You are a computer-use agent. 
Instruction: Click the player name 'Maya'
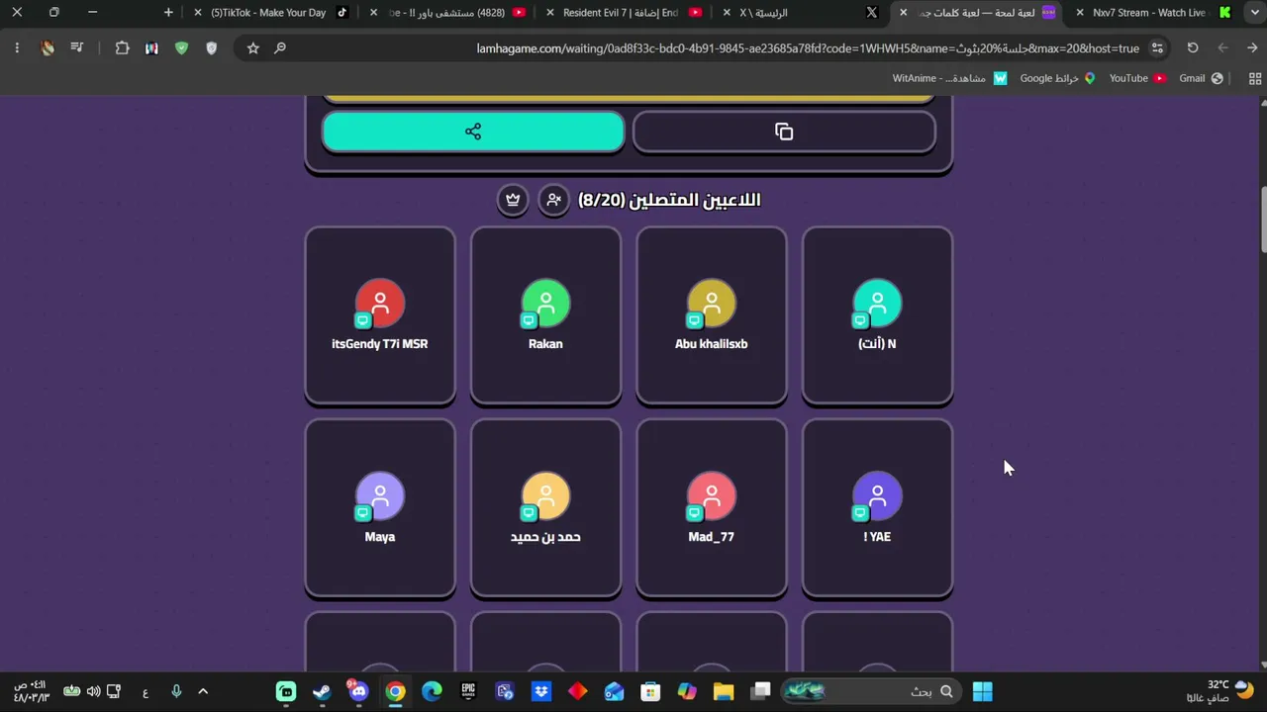380,537
